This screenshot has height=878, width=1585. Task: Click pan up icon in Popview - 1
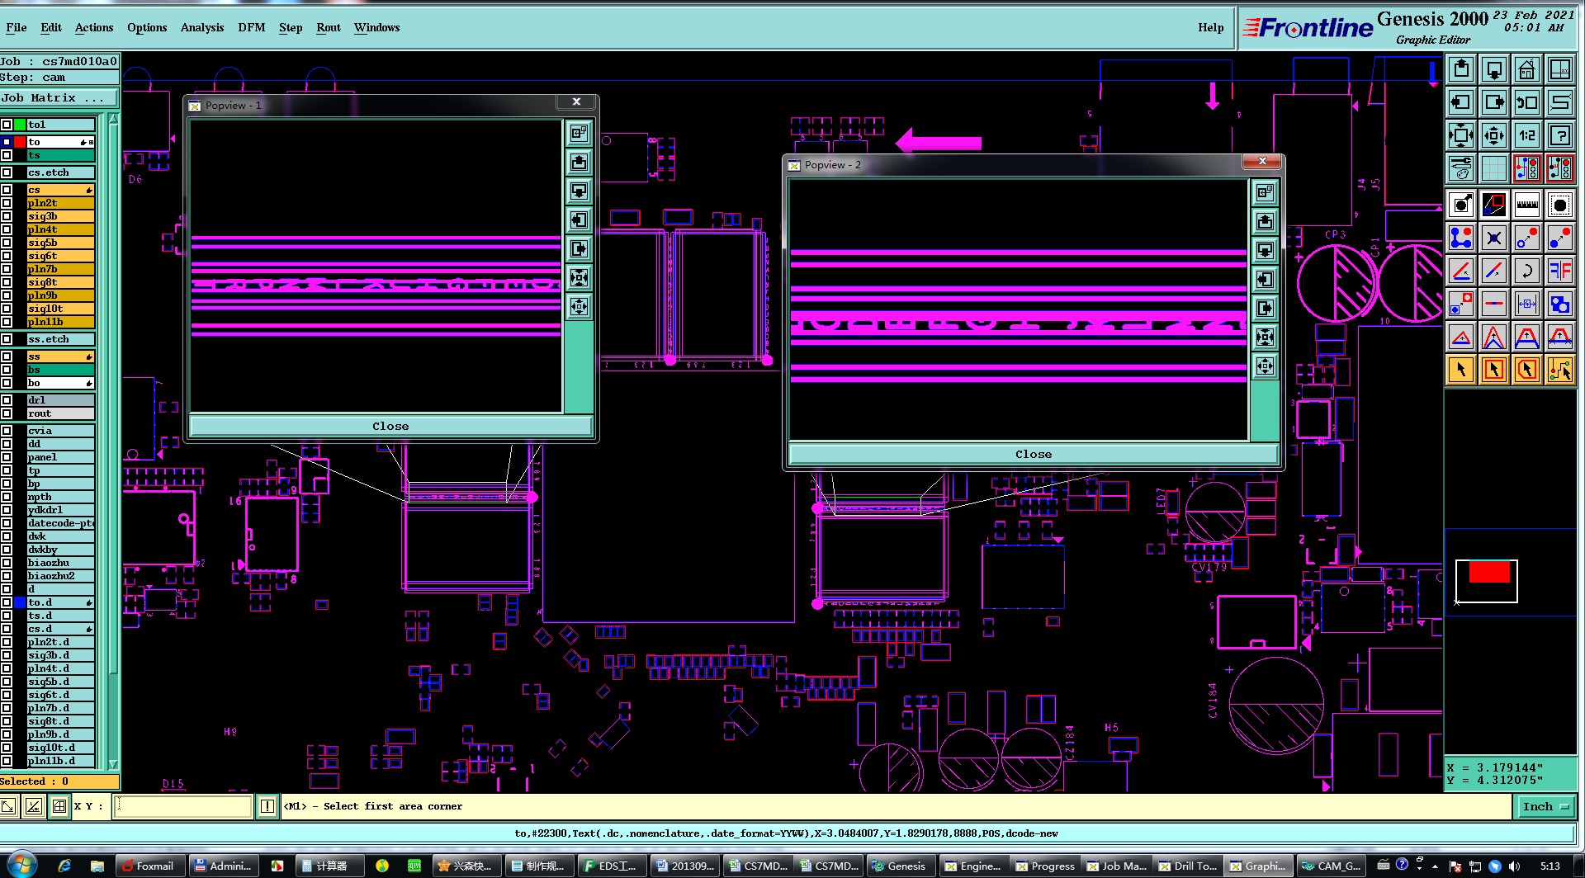(579, 162)
